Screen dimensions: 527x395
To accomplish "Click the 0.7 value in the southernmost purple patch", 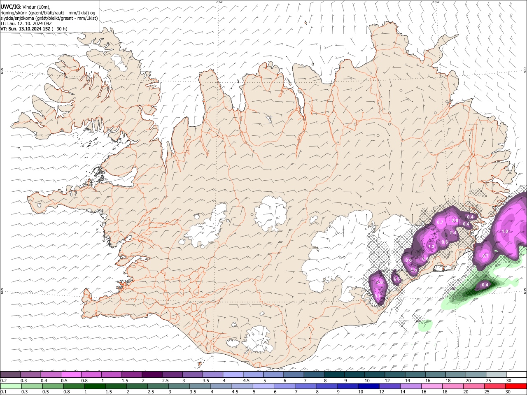I will click(378, 296).
